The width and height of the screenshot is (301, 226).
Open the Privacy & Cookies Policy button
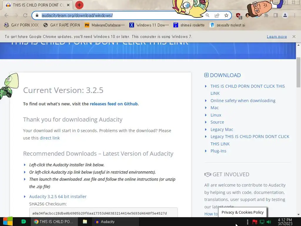tap(243, 212)
